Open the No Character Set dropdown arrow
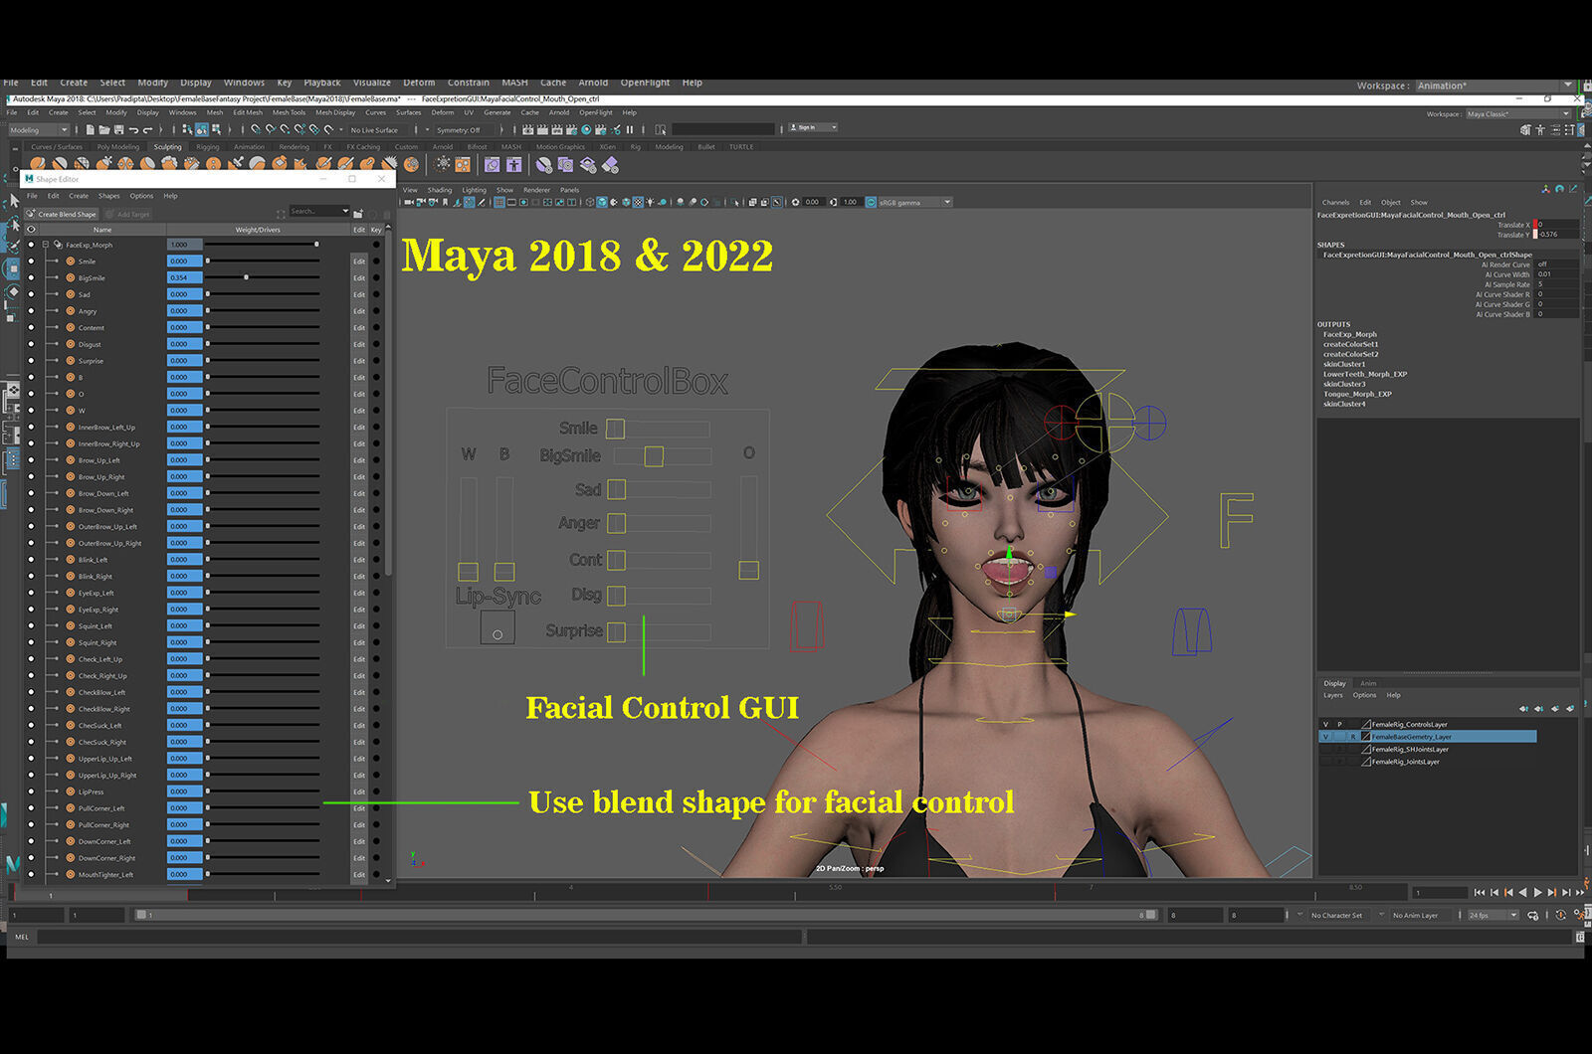Screen dimensions: 1592x1054 [1300, 914]
